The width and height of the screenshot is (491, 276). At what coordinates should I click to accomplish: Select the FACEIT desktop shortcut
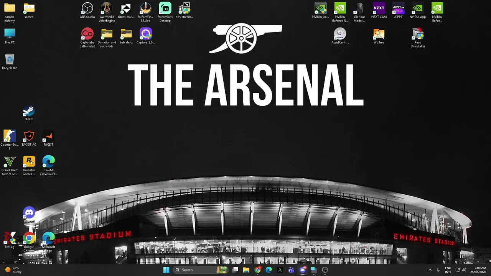coord(48,138)
